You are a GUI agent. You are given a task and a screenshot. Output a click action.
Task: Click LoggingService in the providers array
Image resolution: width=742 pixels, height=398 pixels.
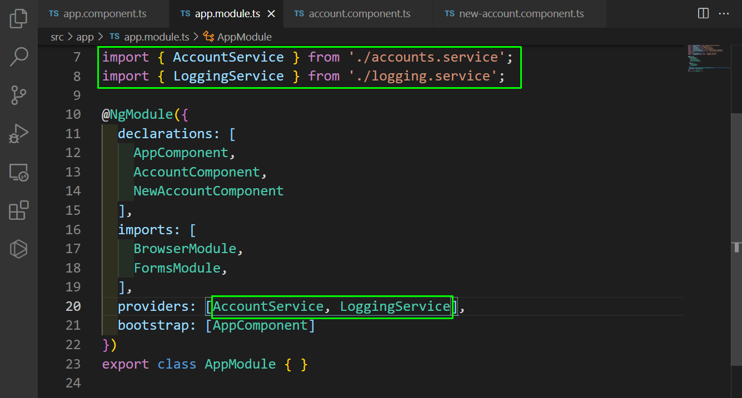(x=395, y=306)
